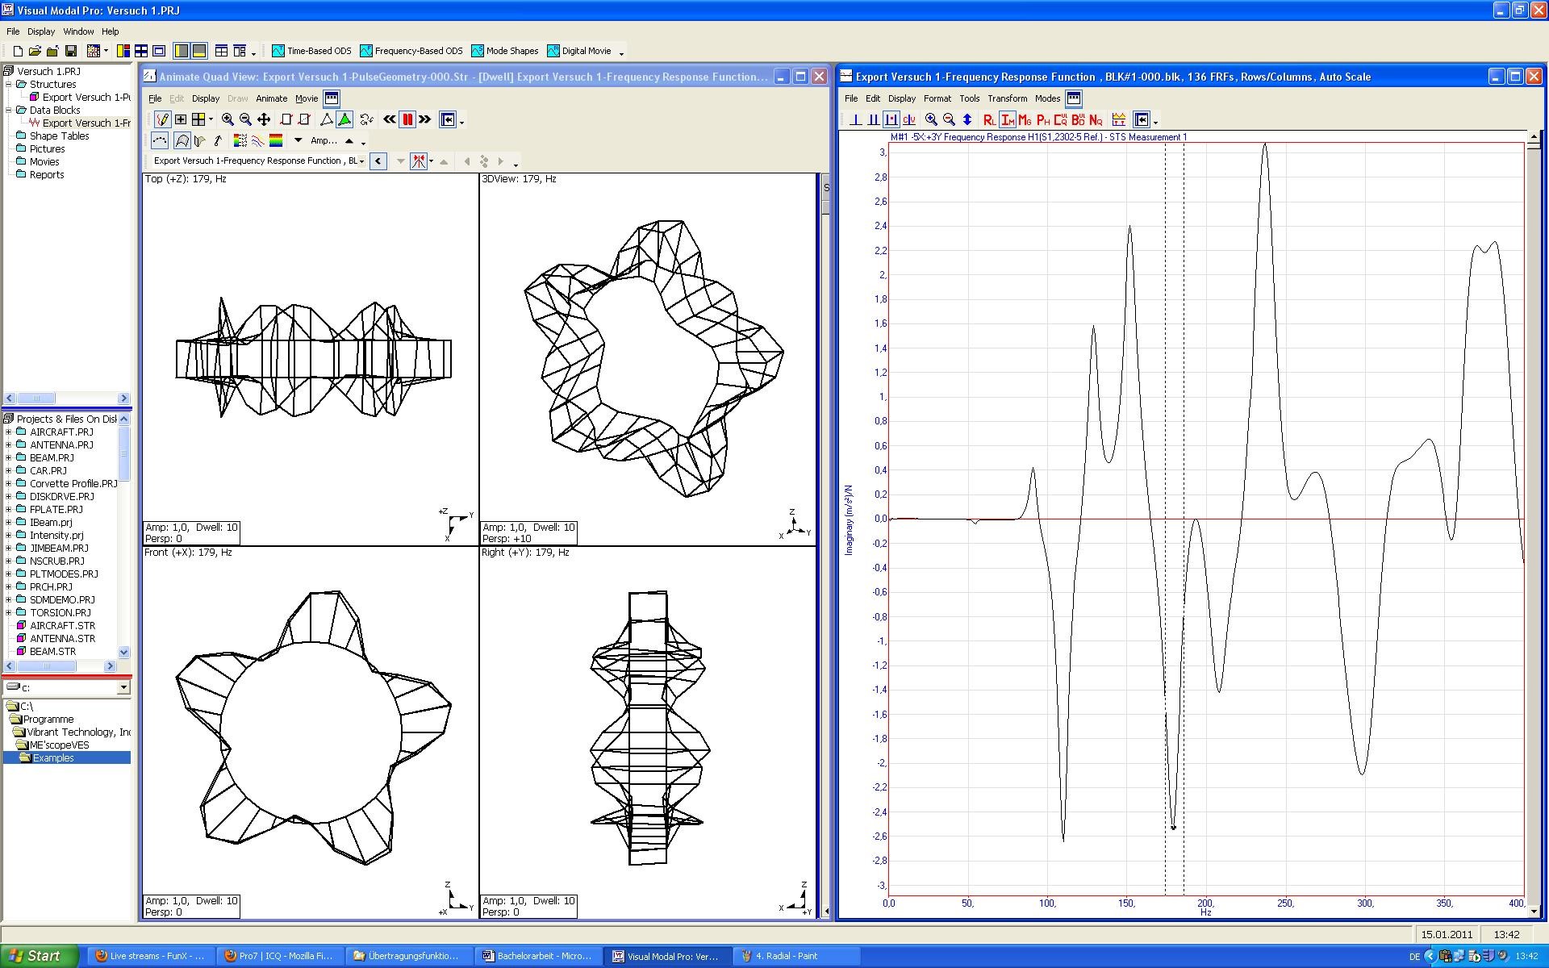This screenshot has width=1549, height=968.
Task: Click the colored contour bands icon
Action: (276, 140)
